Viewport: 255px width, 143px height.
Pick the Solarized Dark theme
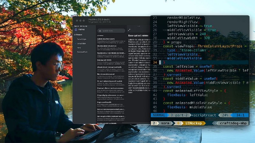(82, 51)
